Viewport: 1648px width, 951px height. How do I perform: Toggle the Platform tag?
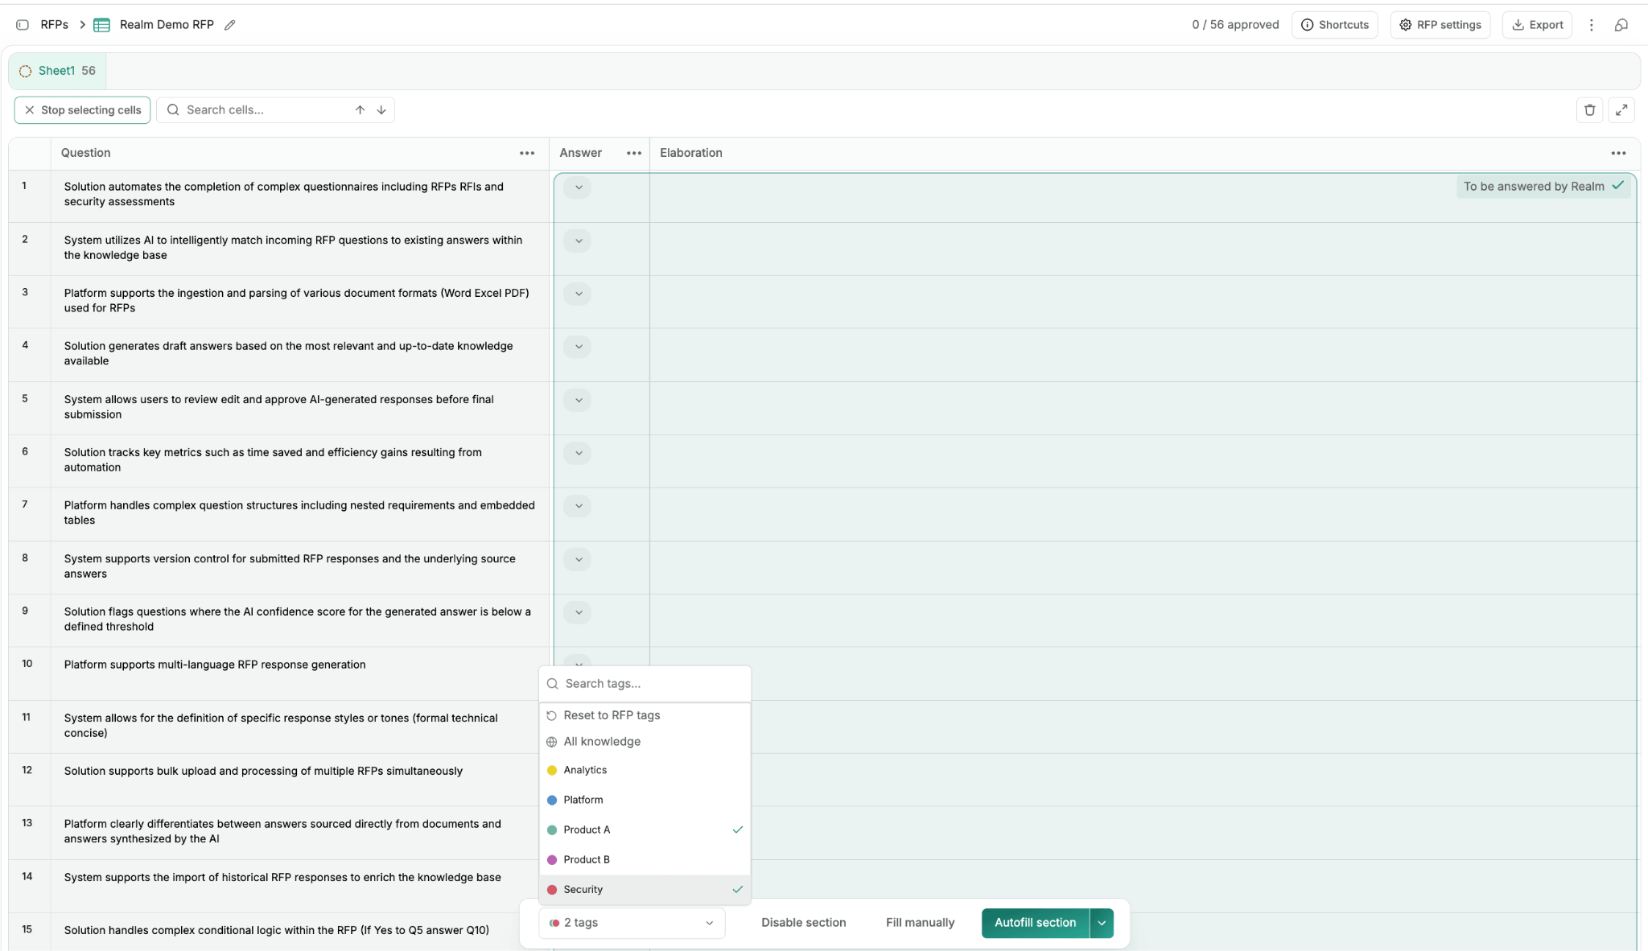point(645,800)
